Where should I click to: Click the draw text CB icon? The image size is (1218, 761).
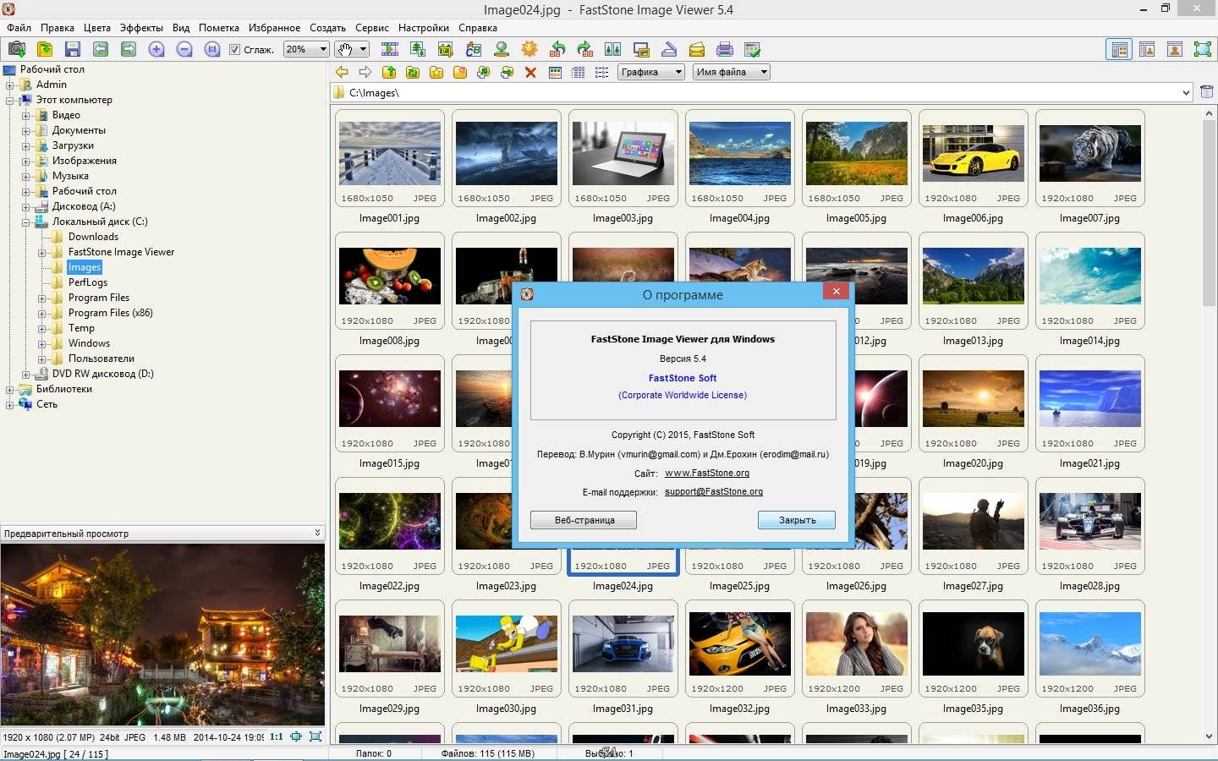point(474,49)
